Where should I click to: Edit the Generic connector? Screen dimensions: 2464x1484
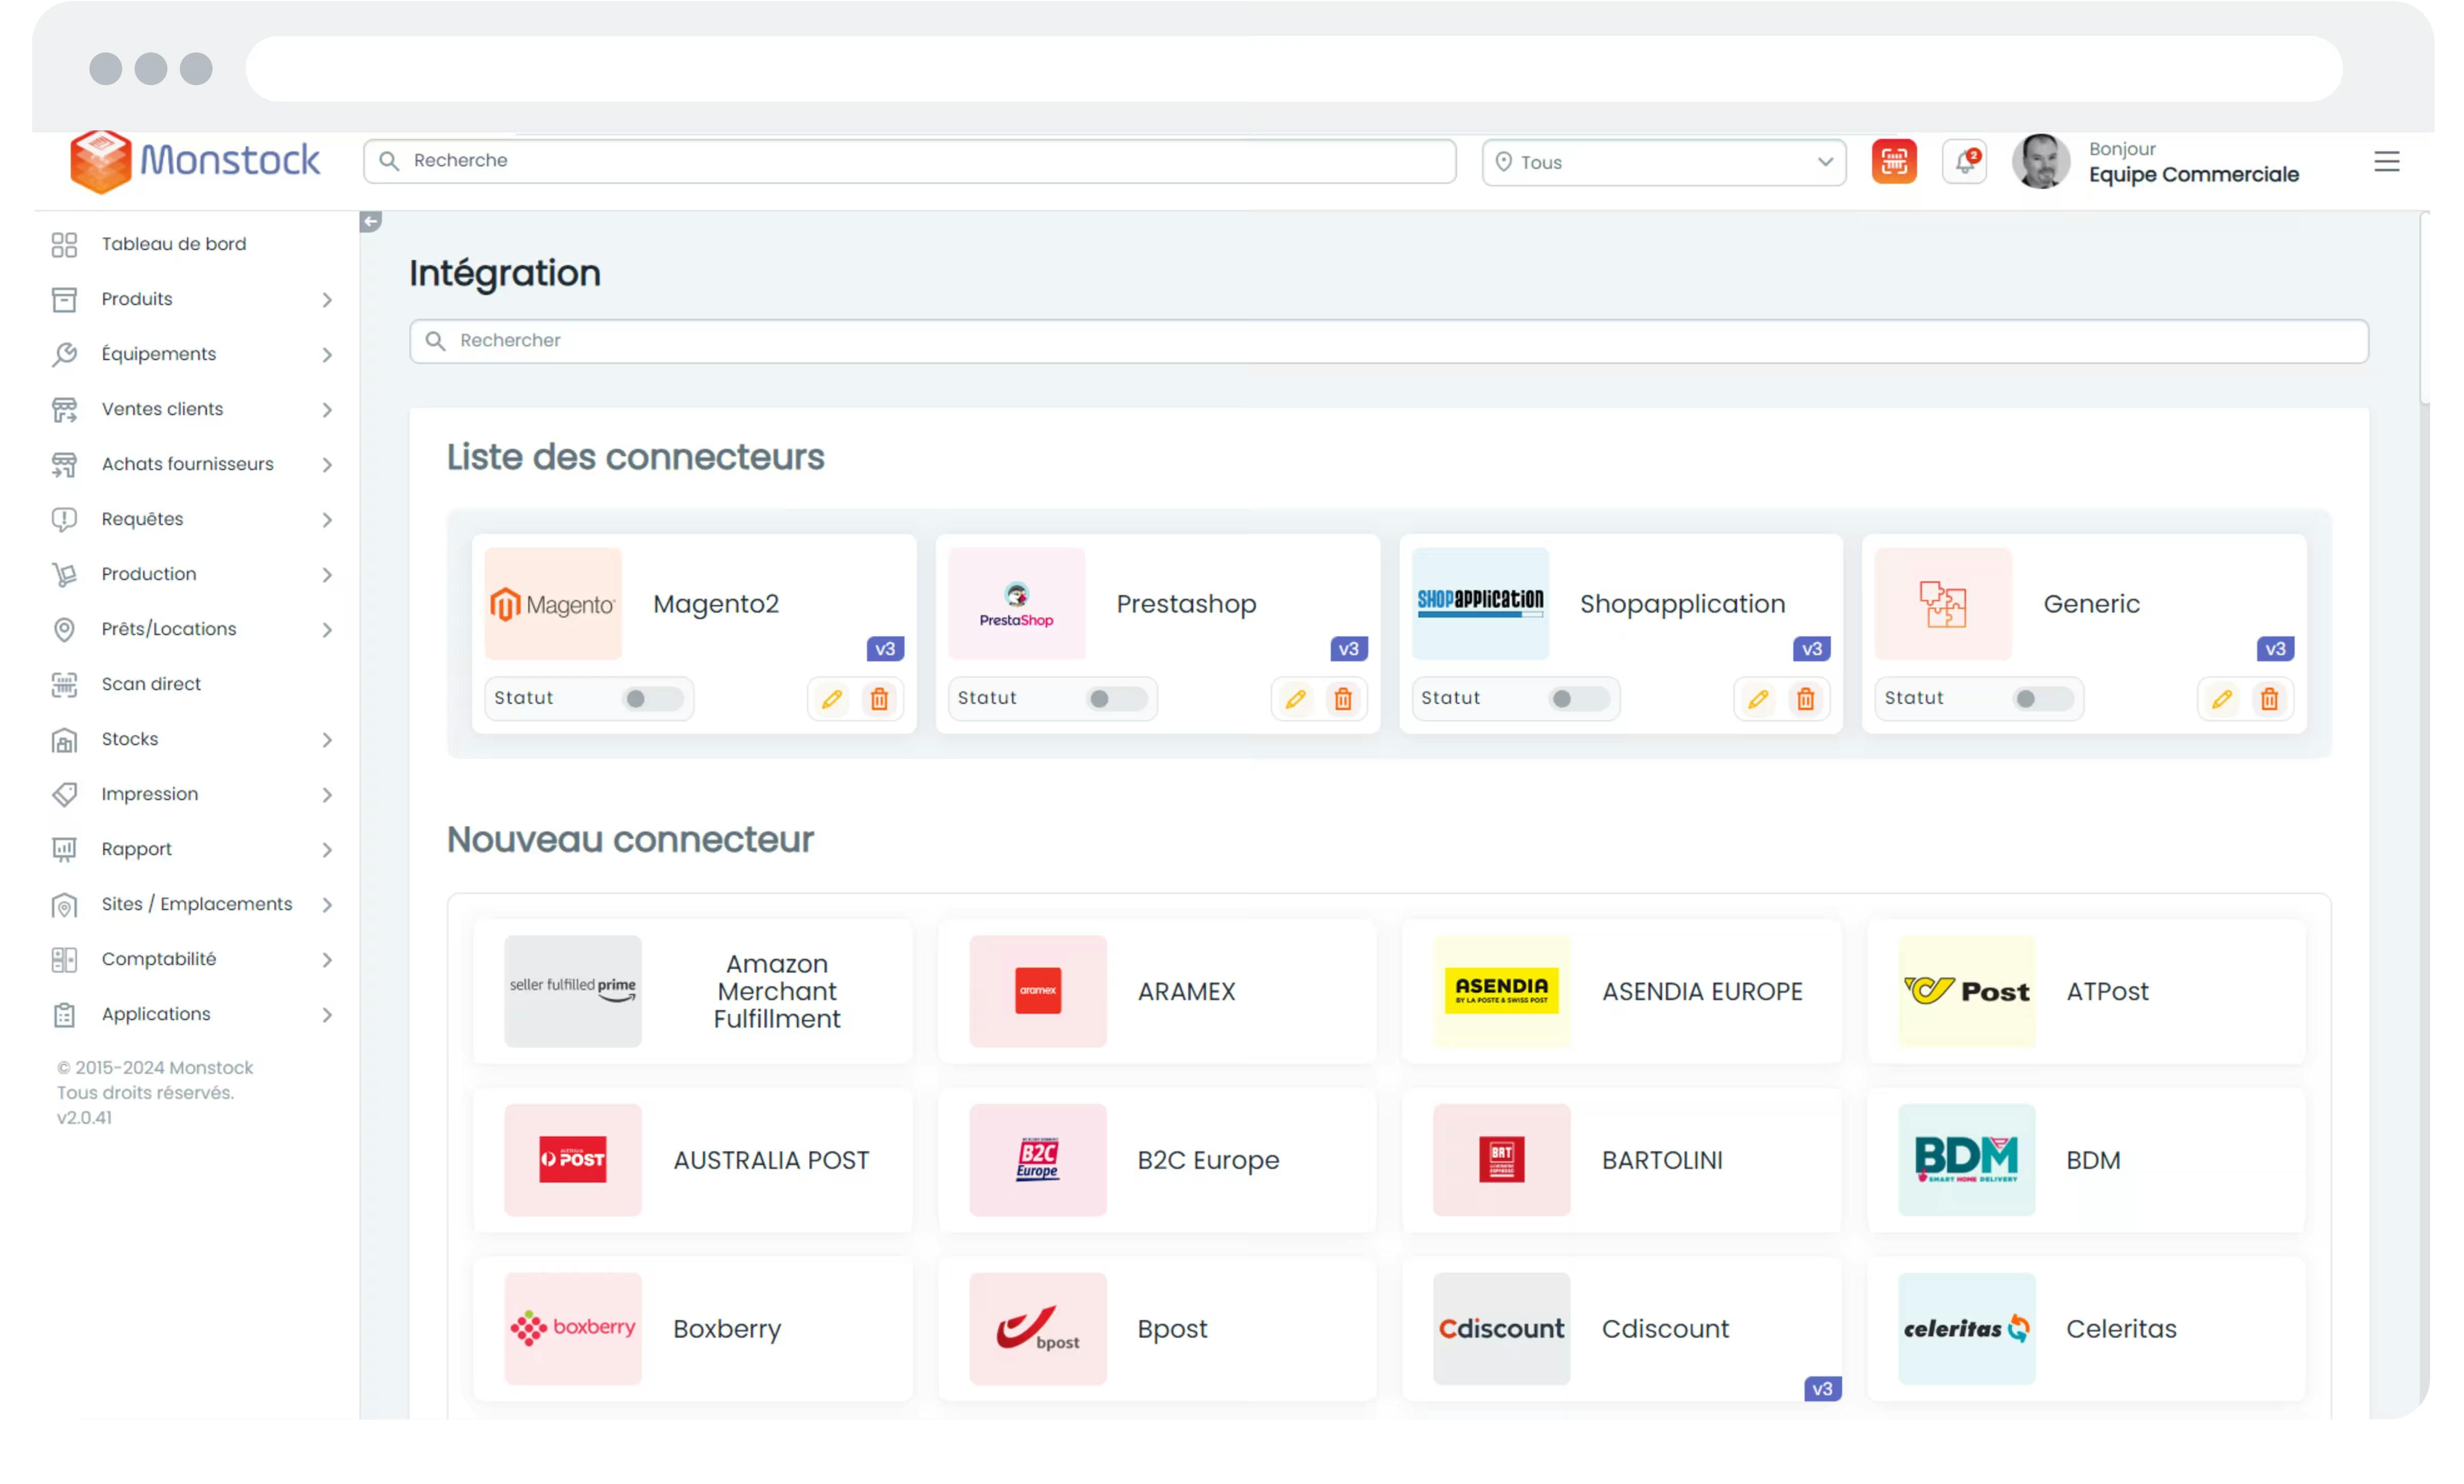[x=2222, y=698]
